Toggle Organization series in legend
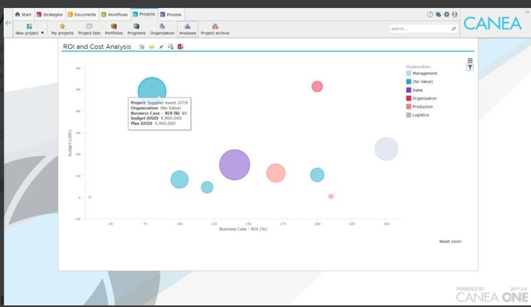The height and width of the screenshot is (307, 531). 422,98
